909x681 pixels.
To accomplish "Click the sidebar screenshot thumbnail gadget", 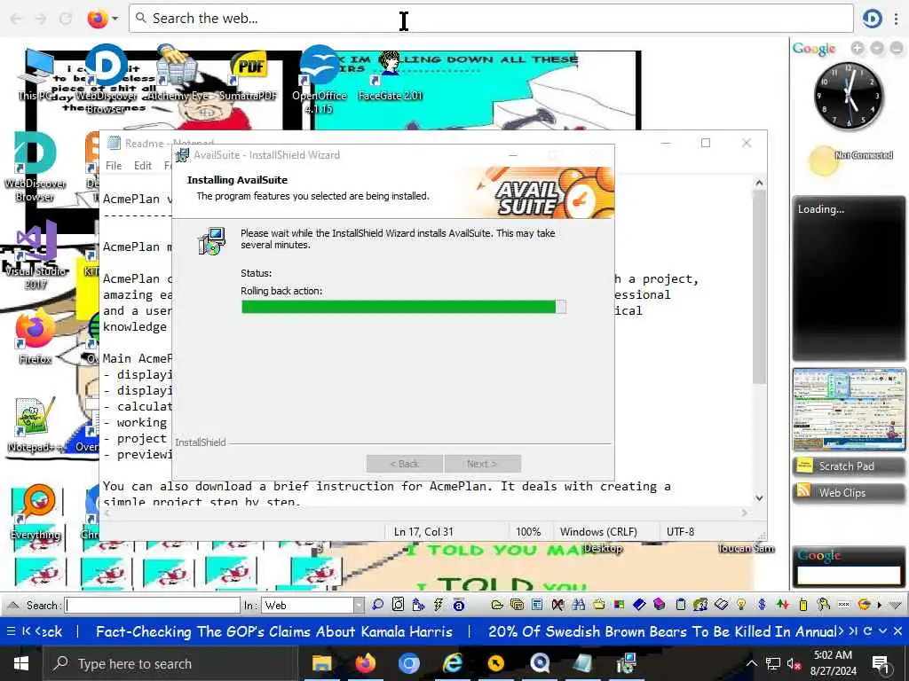I will click(849, 409).
